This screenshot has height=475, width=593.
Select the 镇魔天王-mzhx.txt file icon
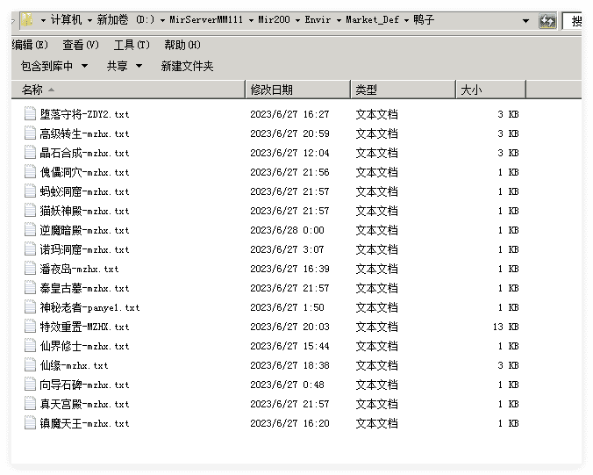[31, 423]
